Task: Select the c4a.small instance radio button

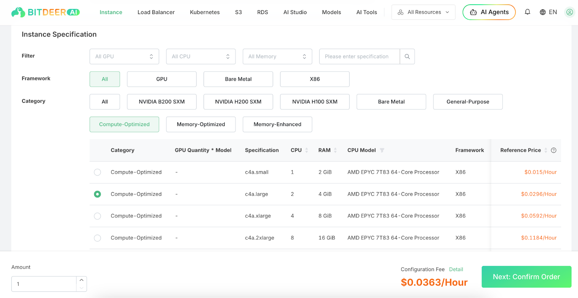Action: pyautogui.click(x=98, y=172)
